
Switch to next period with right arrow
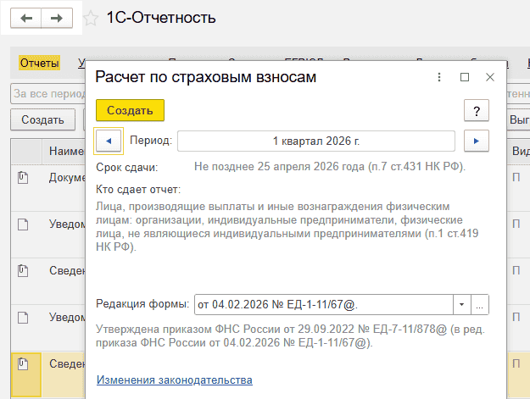pyautogui.click(x=477, y=141)
